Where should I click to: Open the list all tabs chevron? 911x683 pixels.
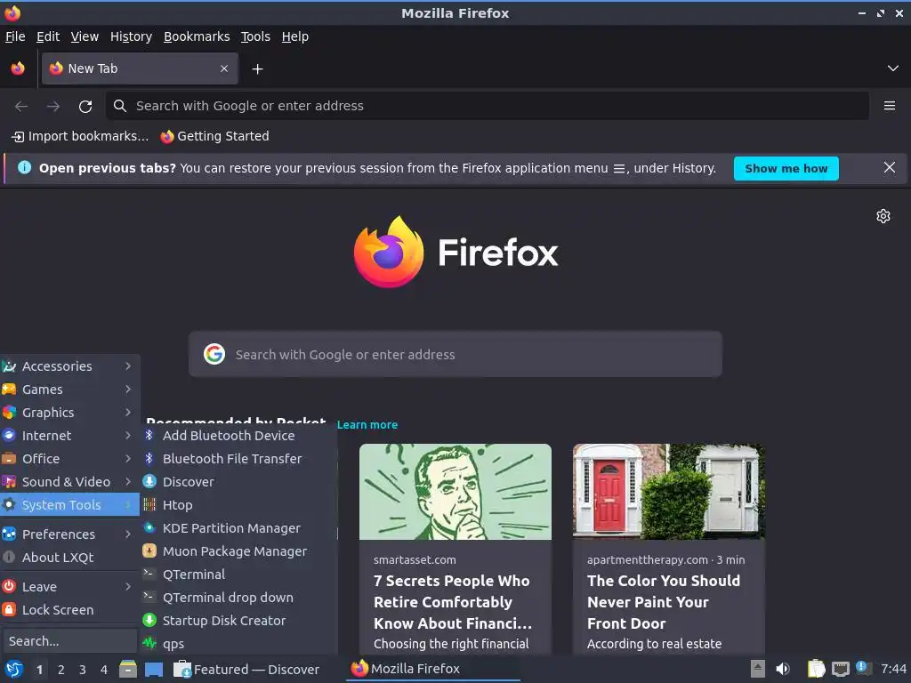[x=893, y=68]
